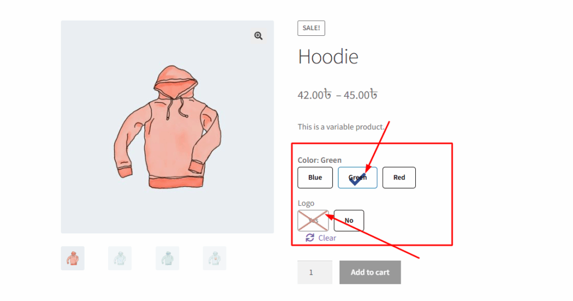Open the main red hoodie product image
The height and width of the screenshot is (301, 573).
(167, 127)
